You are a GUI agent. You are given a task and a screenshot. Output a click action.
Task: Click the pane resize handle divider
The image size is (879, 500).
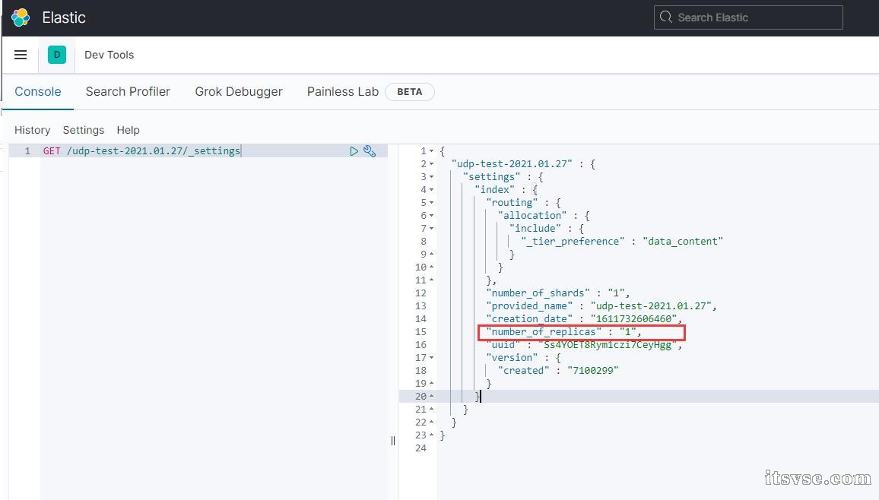click(x=393, y=440)
